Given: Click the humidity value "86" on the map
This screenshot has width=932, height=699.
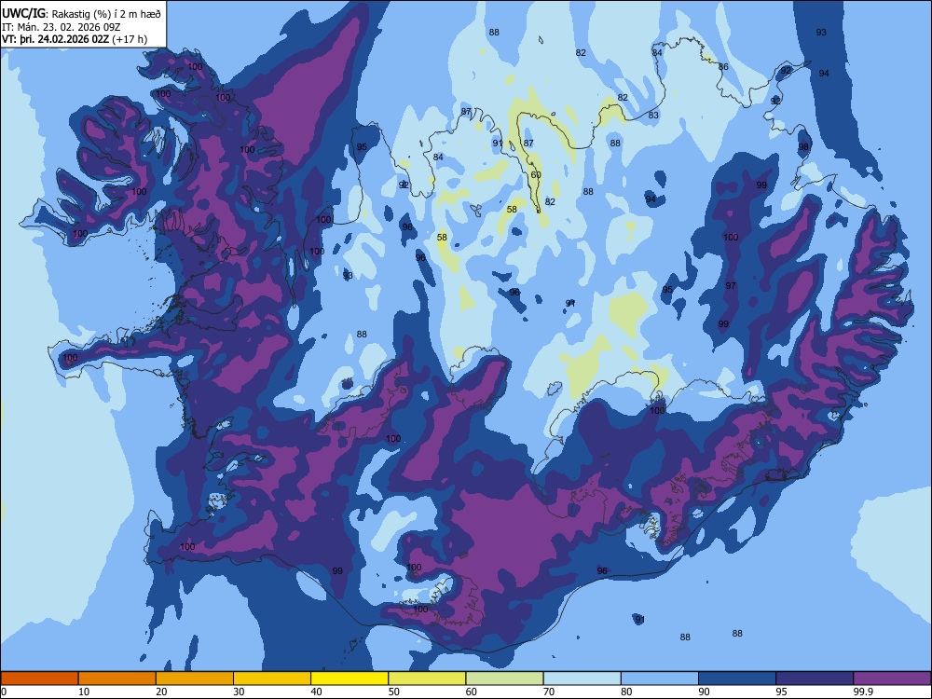Looking at the screenshot, I should tap(723, 66).
